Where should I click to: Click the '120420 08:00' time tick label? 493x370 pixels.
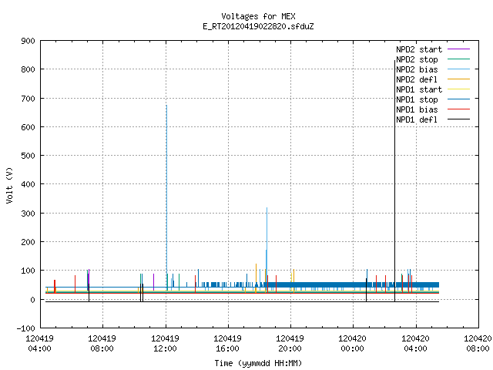coord(478,344)
